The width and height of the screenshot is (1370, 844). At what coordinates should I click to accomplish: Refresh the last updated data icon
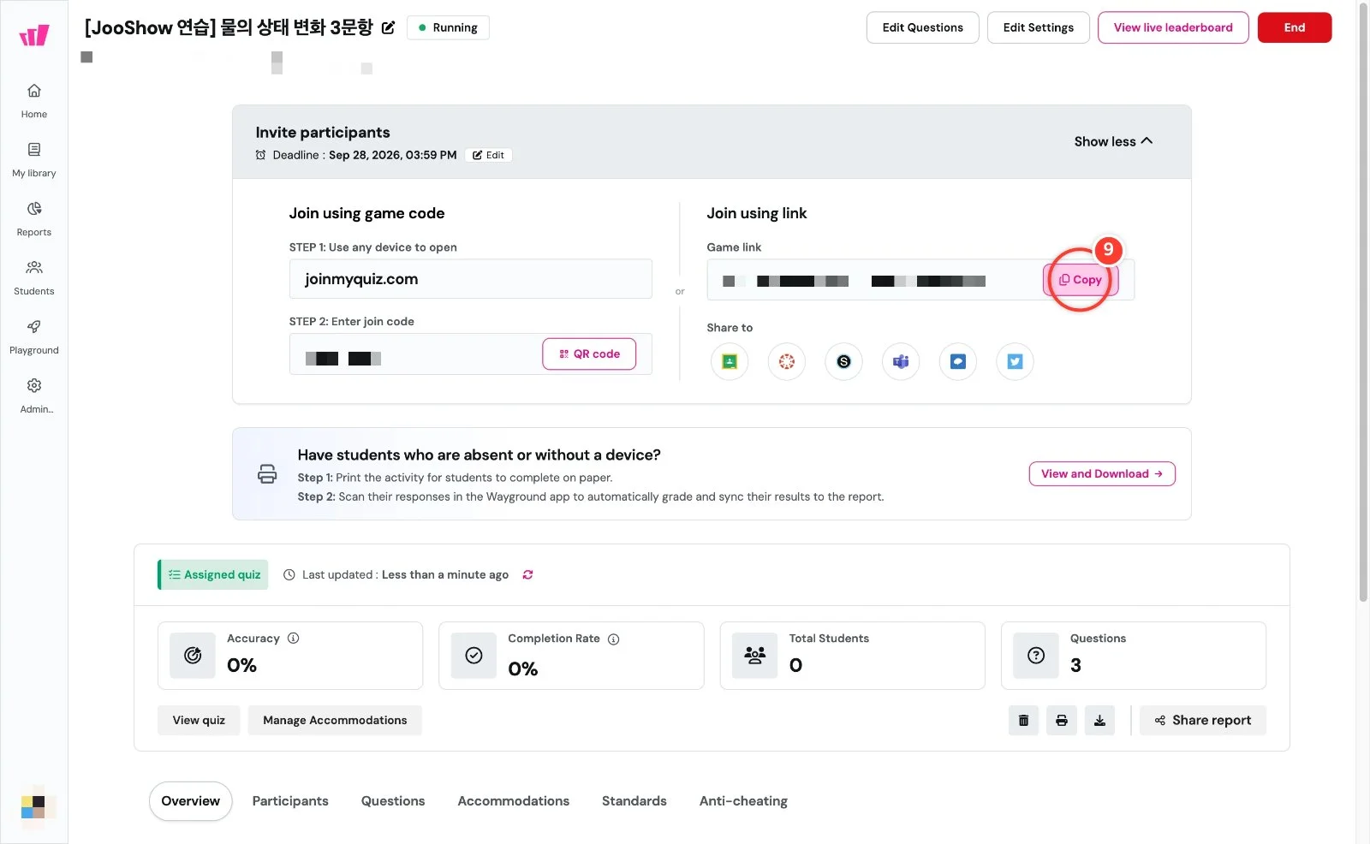[x=527, y=575]
